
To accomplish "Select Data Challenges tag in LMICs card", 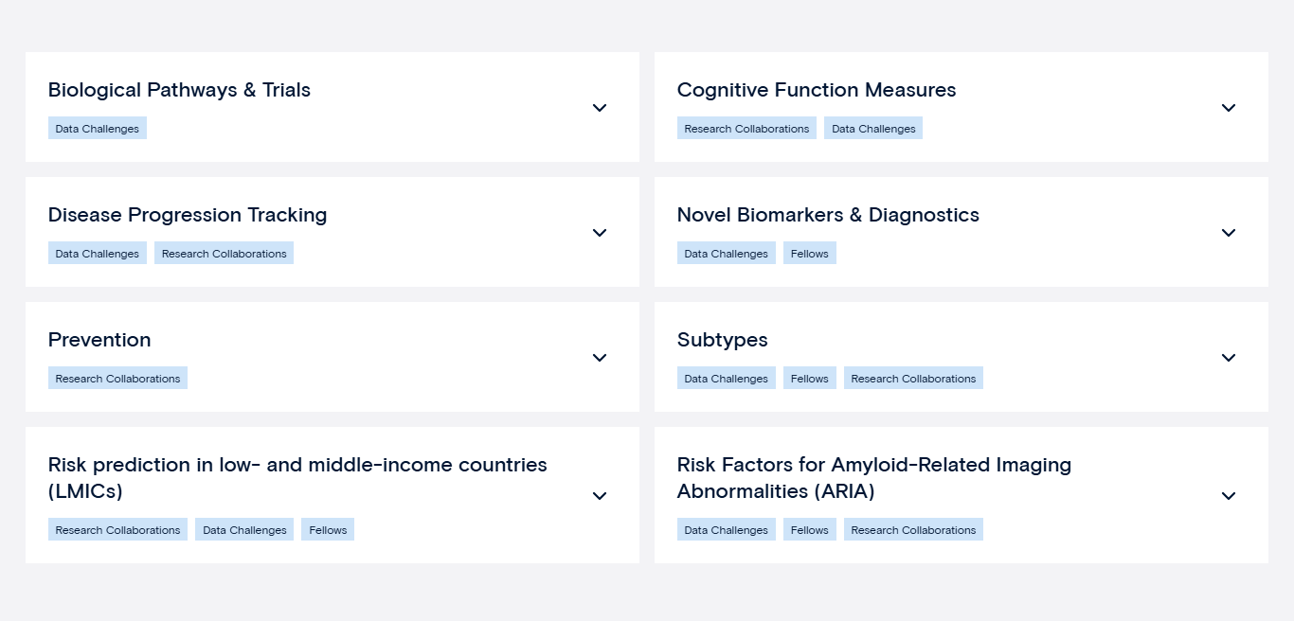I will tap(244, 530).
